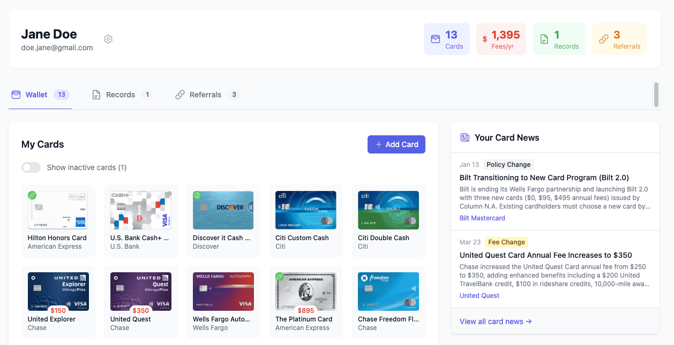Open the settings gear beside Jane Doe
This screenshot has width=674, height=345.
pos(108,39)
